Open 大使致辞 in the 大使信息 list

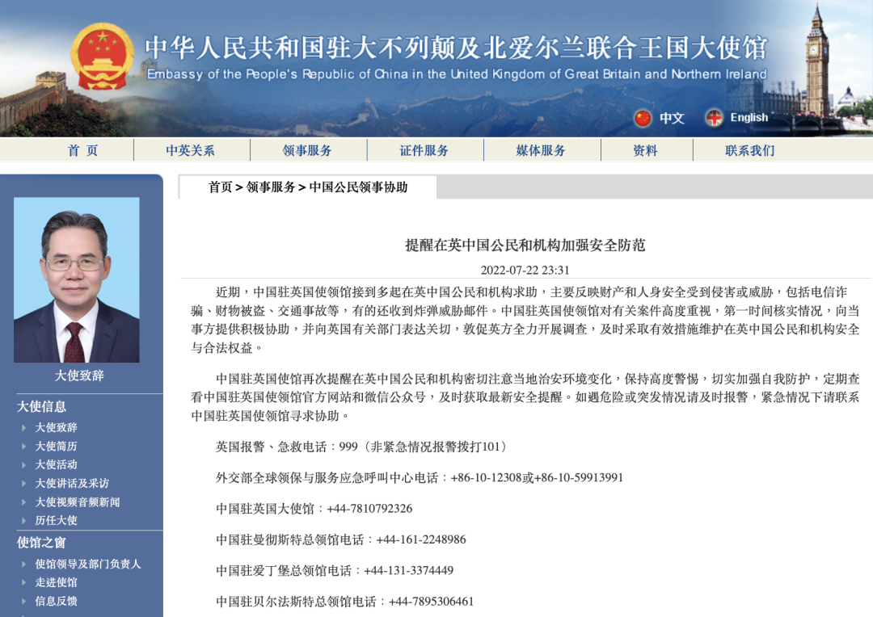tap(57, 427)
